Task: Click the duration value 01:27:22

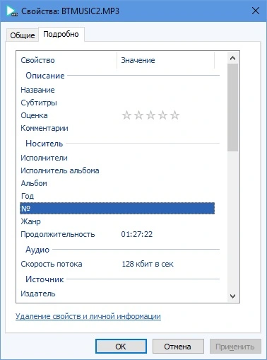Action: pyautogui.click(x=137, y=234)
